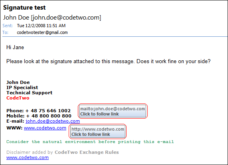This screenshot has width=228, height=165.
Task: Click the Technical Support department line
Action: click(30, 93)
